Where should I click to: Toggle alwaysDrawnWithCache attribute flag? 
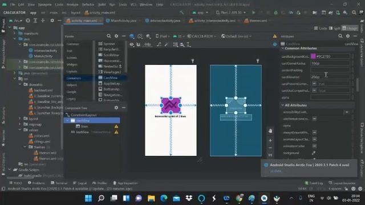[x=314, y=132]
